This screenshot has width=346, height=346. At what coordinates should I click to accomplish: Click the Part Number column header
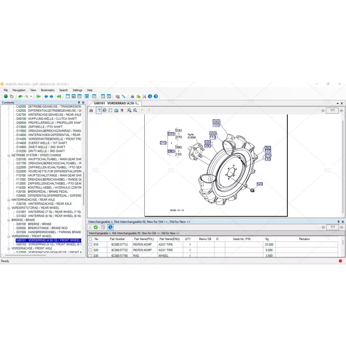(117, 239)
